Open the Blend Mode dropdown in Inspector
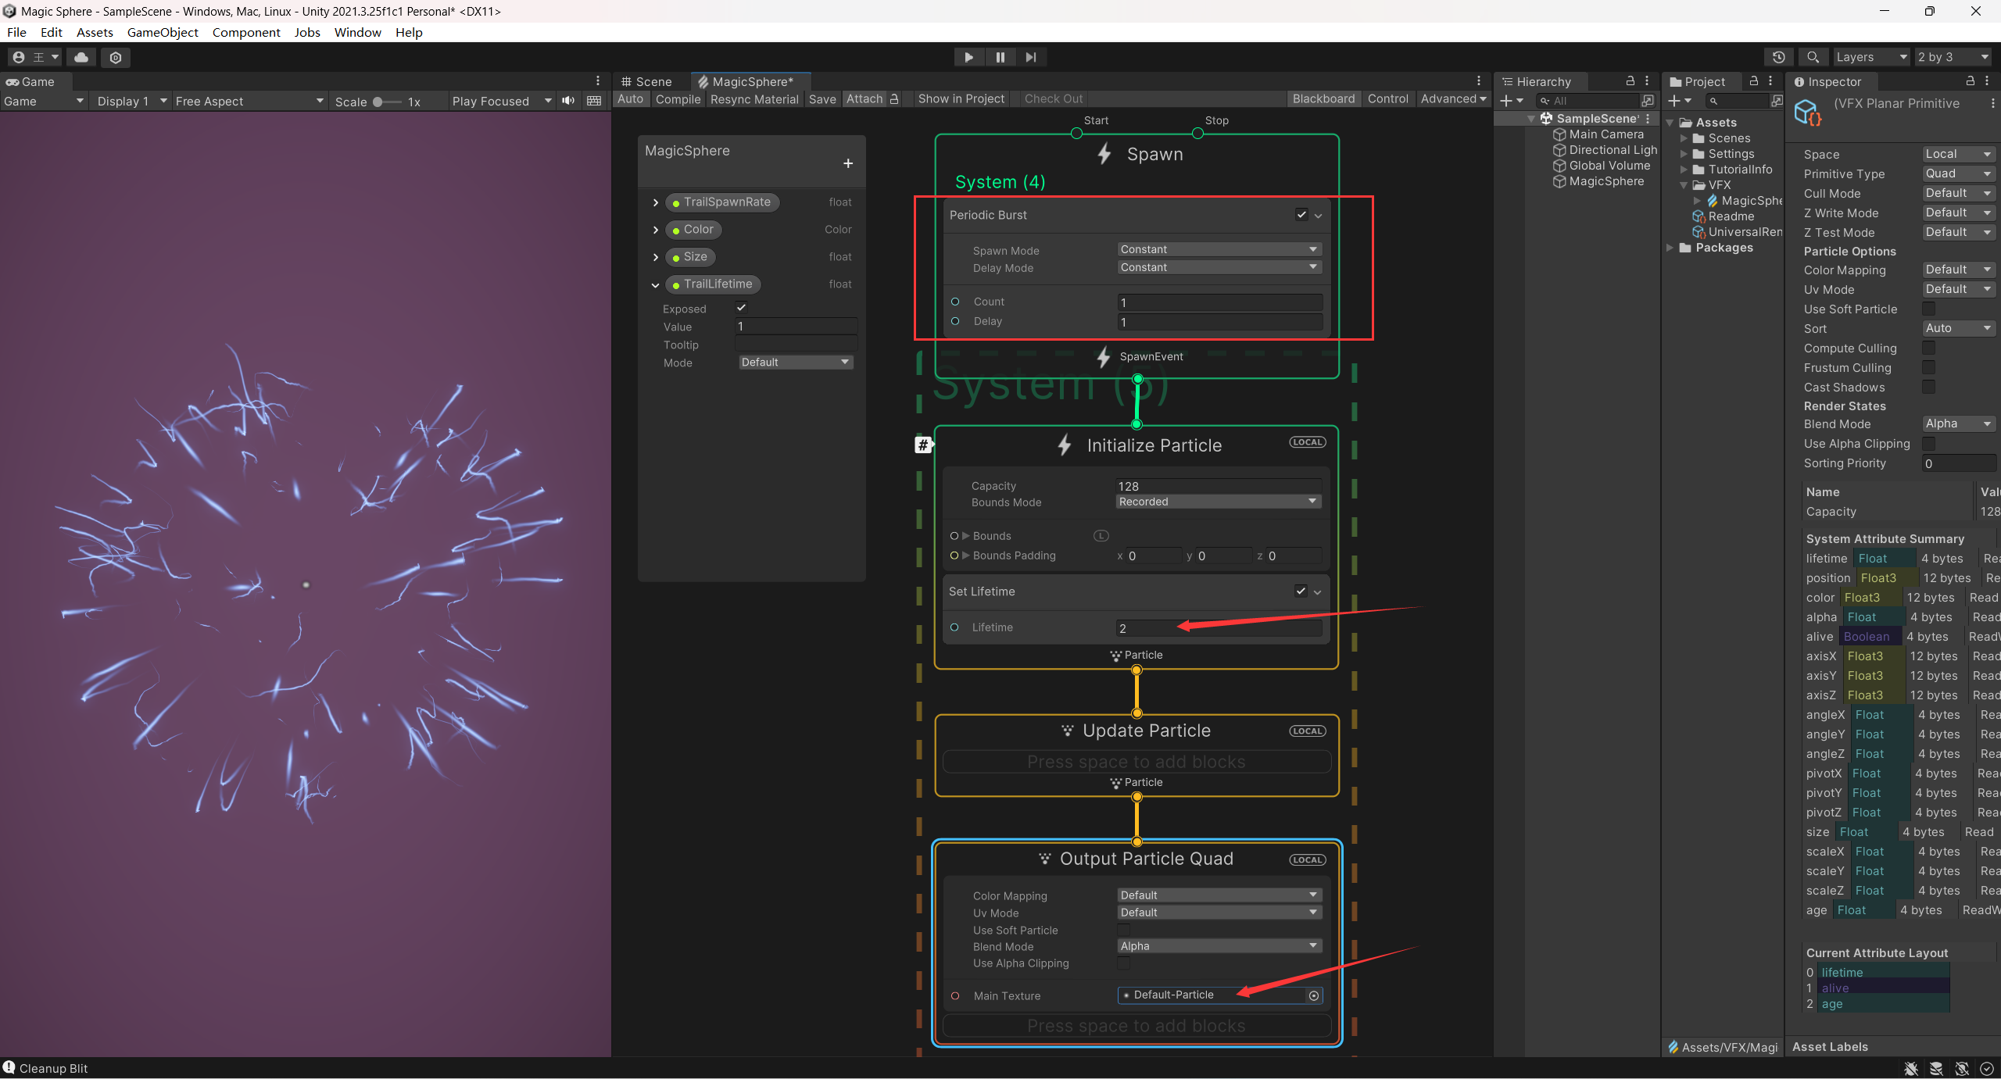Image resolution: width=2001 pixels, height=1079 pixels. (1957, 423)
